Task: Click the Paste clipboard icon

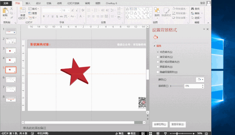Action: click(5, 11)
